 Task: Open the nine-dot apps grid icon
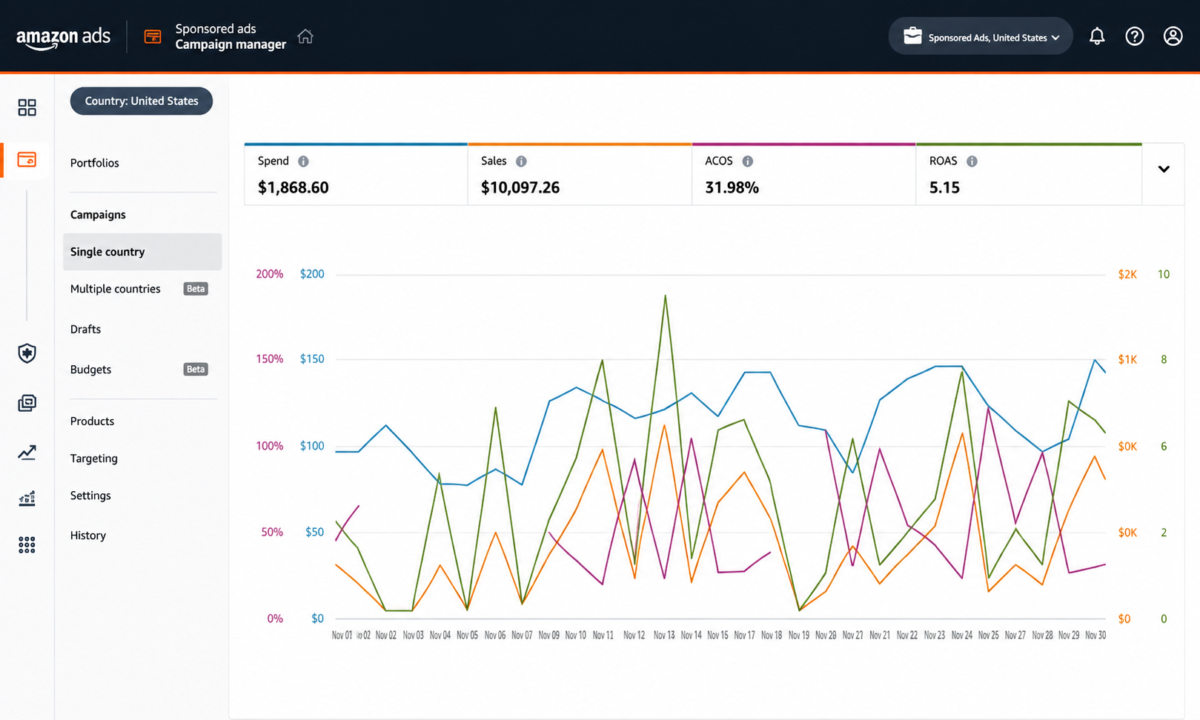[x=27, y=545]
